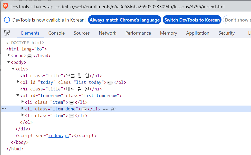Click the ellipsis badge in ol id="today"
The width and height of the screenshot is (251, 155).
[x=110, y=82]
